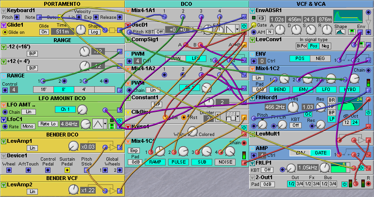Enable the LP filter type on FltNord1
This screenshot has width=374, height=197.
pos(332,119)
